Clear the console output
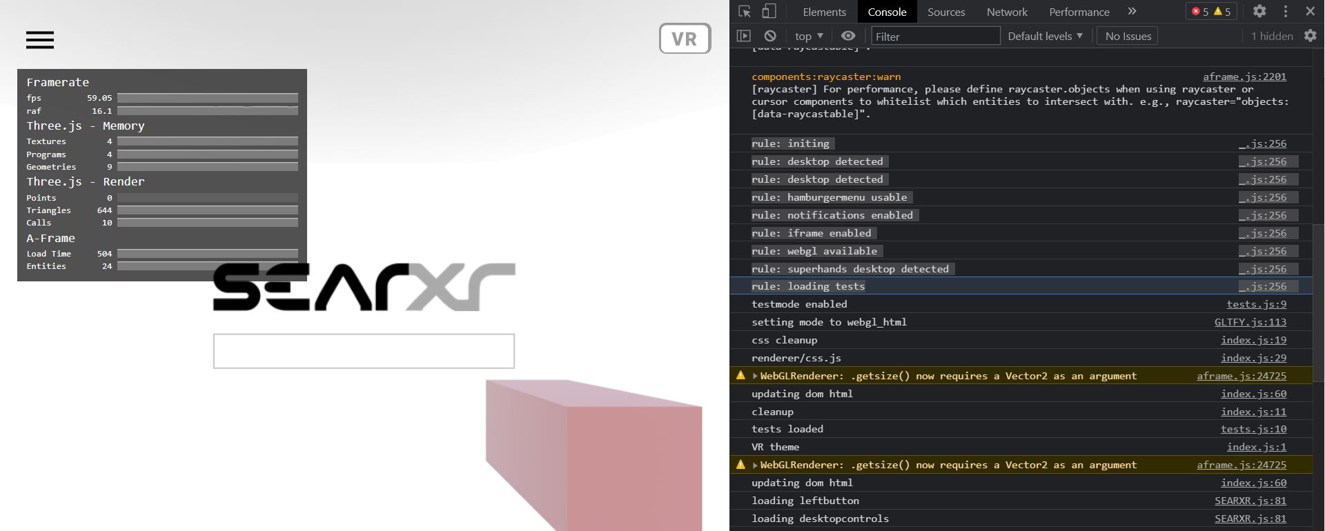Screen dimensions: 1325x531 tap(770, 36)
